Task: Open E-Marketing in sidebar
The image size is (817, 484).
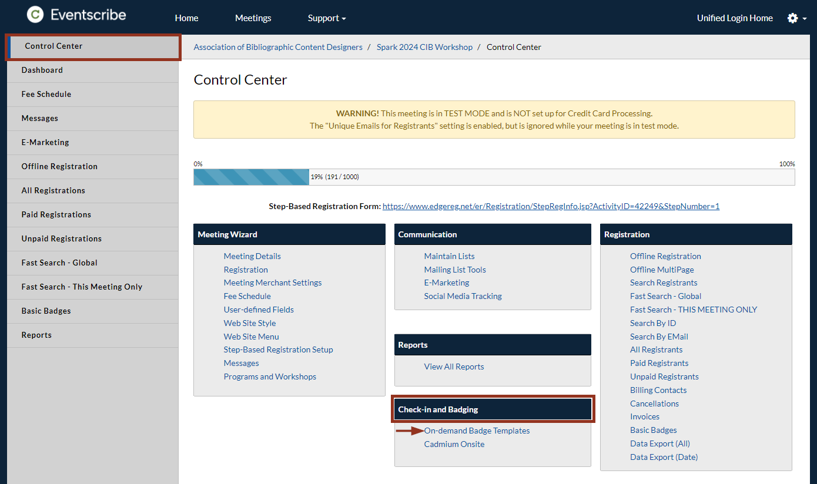Action: coord(93,143)
